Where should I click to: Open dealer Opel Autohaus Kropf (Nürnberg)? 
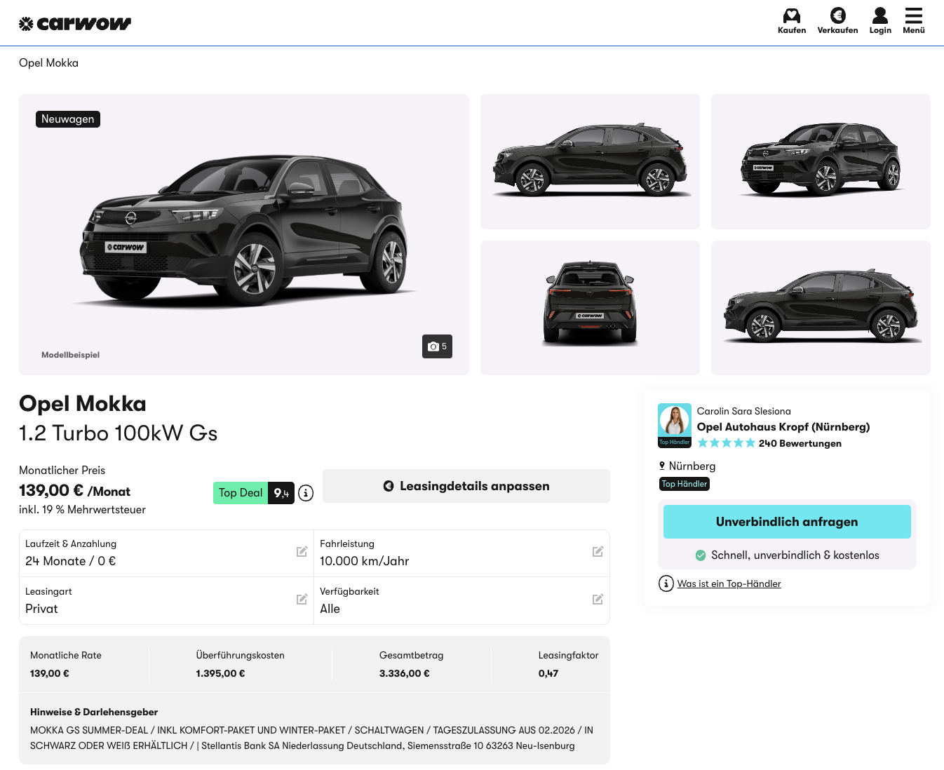tap(783, 426)
